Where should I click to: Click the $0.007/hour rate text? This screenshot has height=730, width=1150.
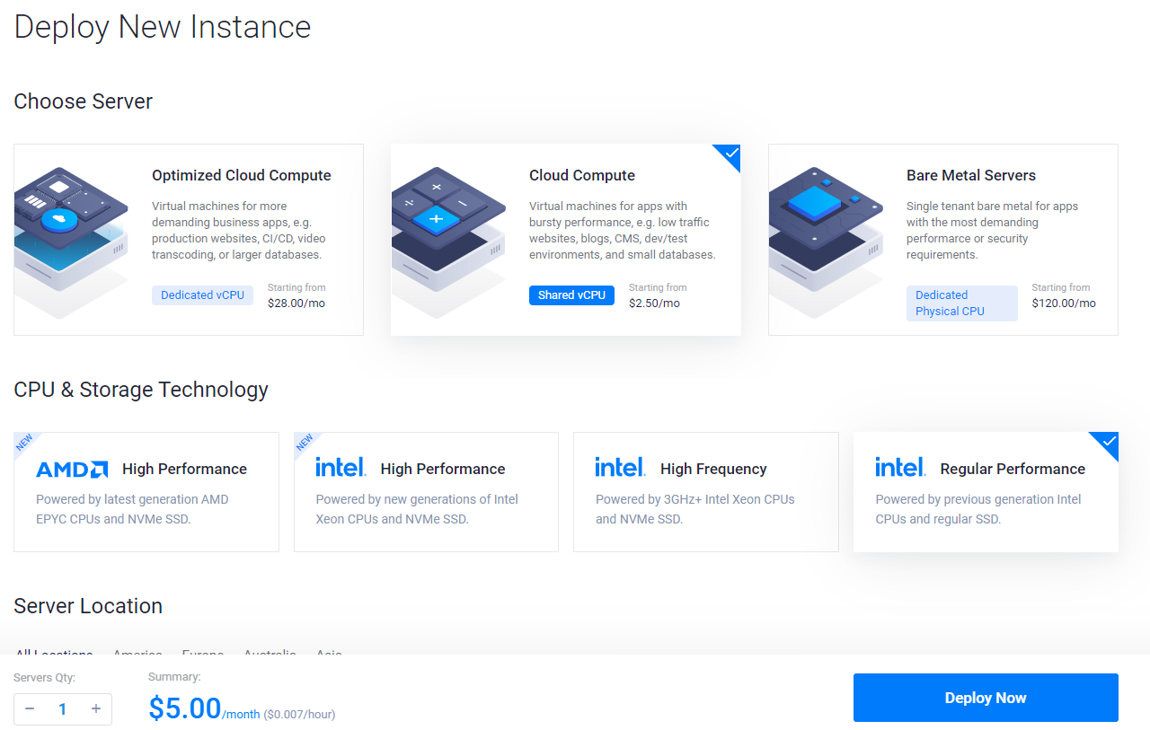point(299,715)
